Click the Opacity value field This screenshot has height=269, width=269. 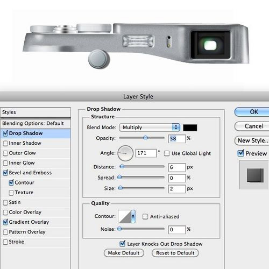[177, 139]
